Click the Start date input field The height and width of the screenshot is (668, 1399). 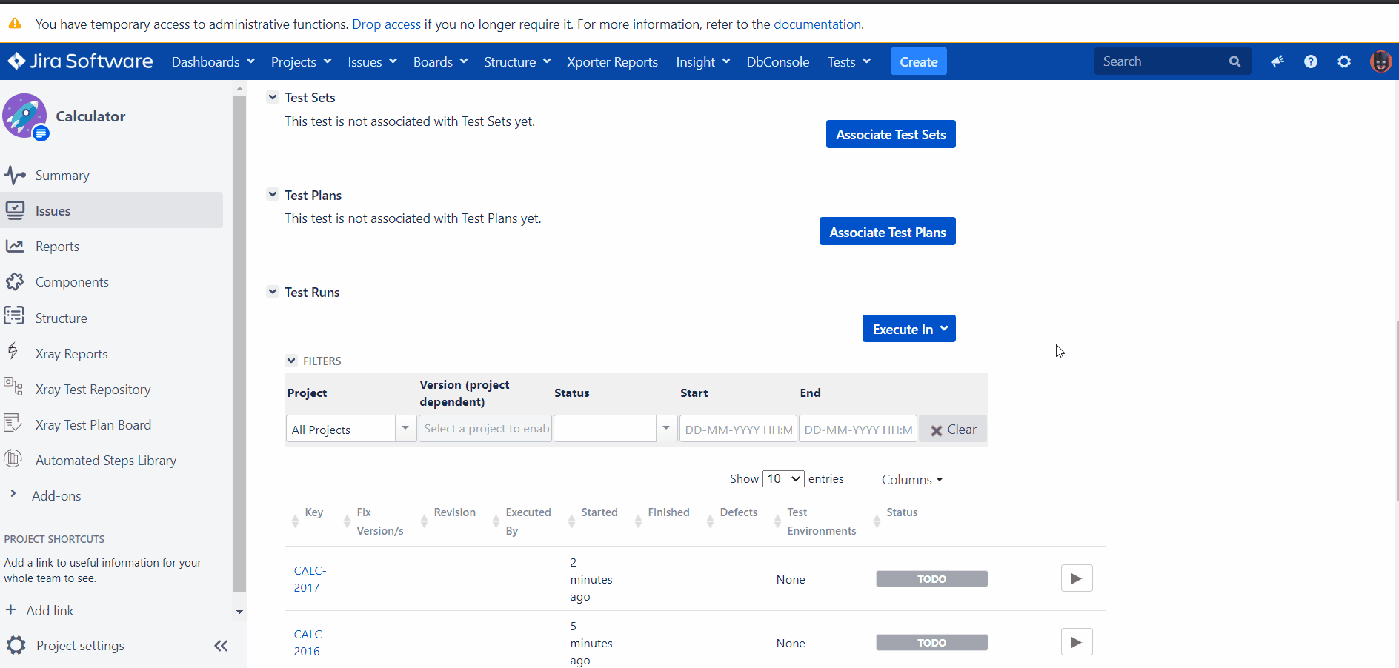click(x=738, y=430)
